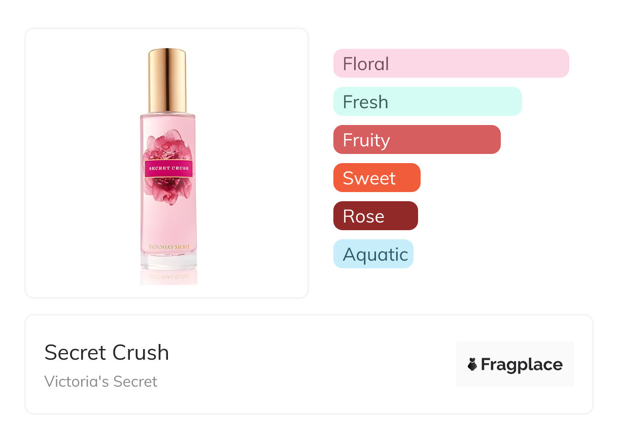This screenshot has width=618, height=439.
Task: Choose the Fruity accord bar
Action: (x=417, y=140)
